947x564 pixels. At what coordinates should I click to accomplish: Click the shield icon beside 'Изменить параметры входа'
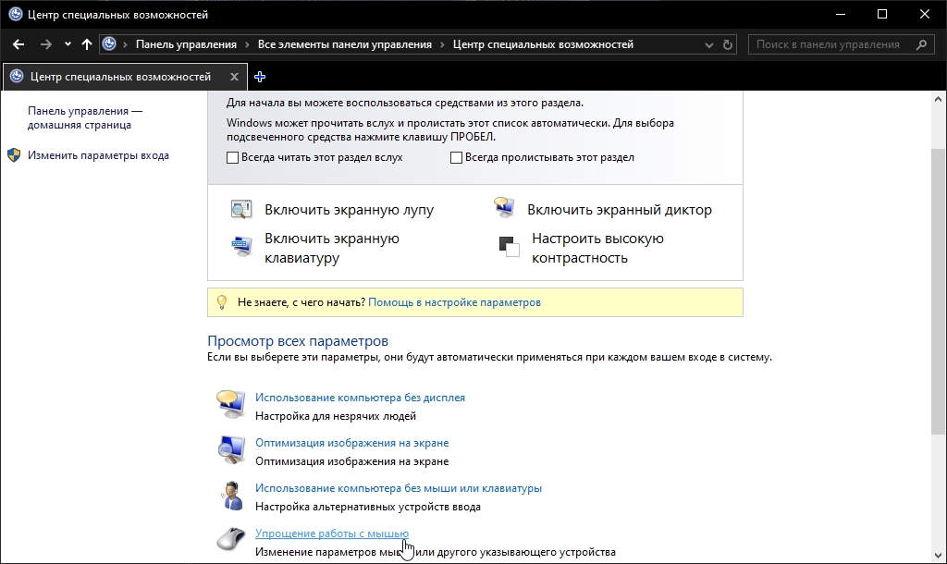point(14,155)
